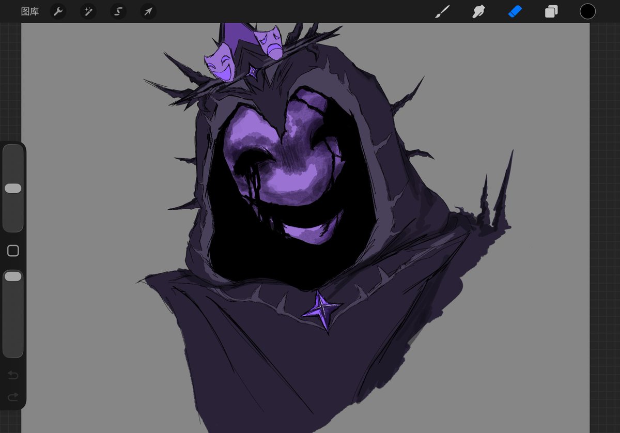
Task: Activate the Selection tool
Action: (118, 11)
